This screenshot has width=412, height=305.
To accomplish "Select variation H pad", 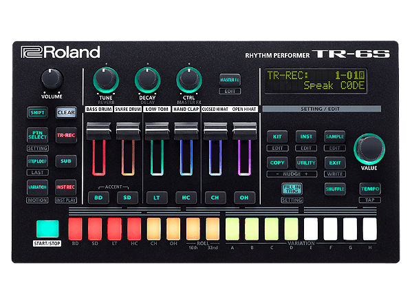I will coord(370,229).
